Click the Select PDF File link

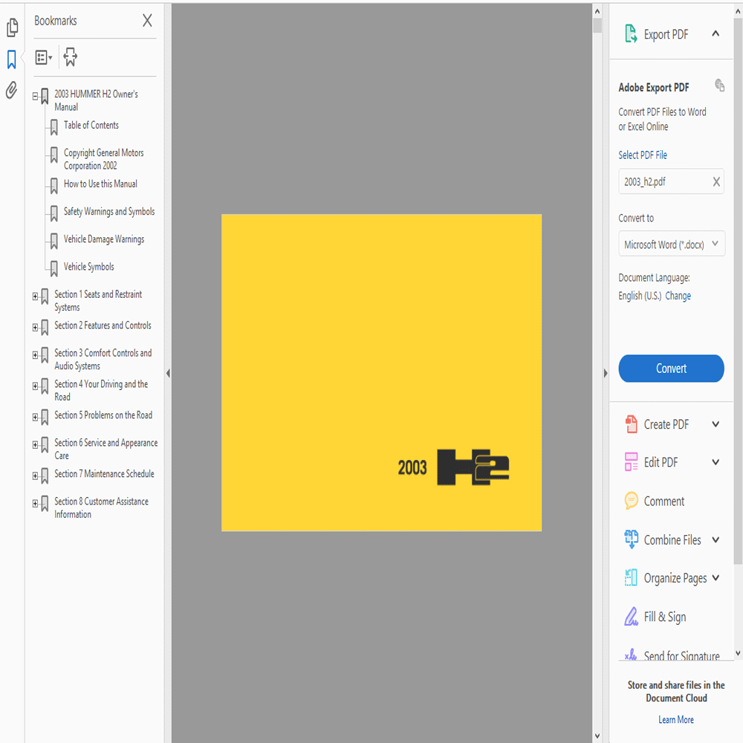click(x=642, y=155)
